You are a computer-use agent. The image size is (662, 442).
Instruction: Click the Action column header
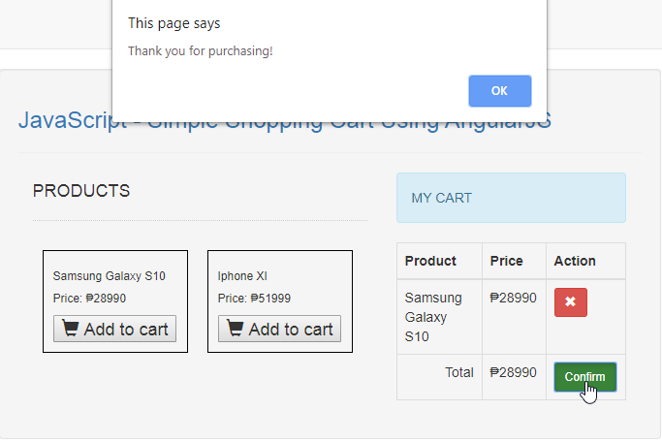coord(575,261)
